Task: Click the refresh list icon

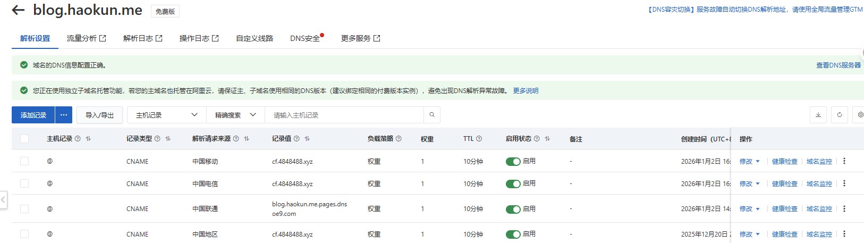Action: click(x=840, y=115)
